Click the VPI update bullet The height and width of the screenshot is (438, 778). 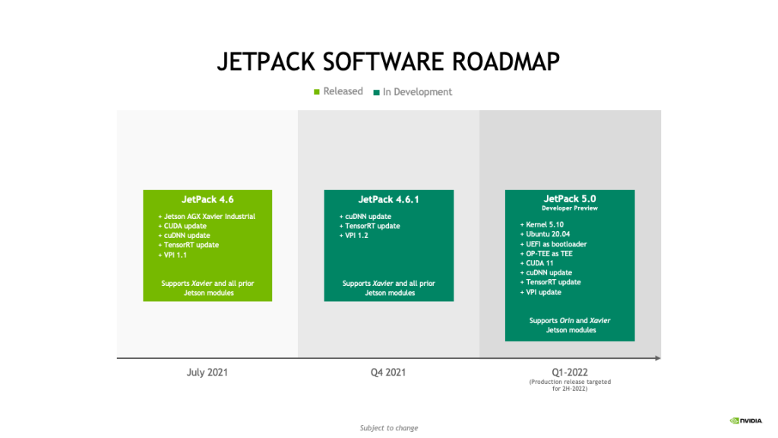click(540, 292)
